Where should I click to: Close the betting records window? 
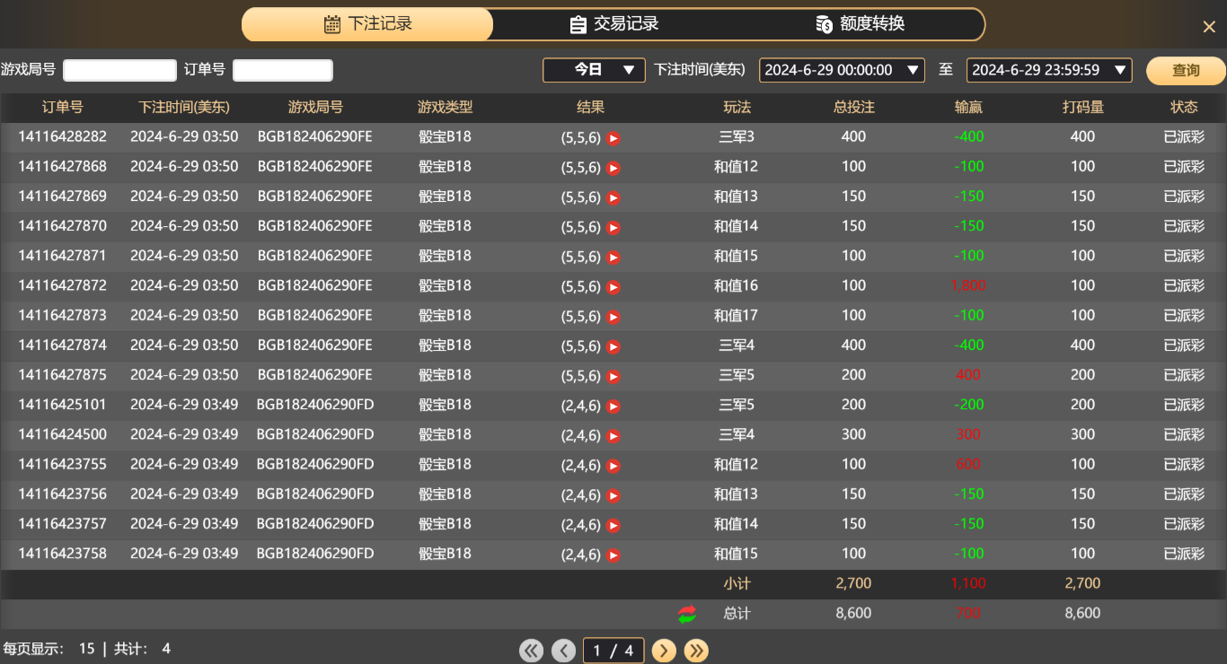(1209, 27)
